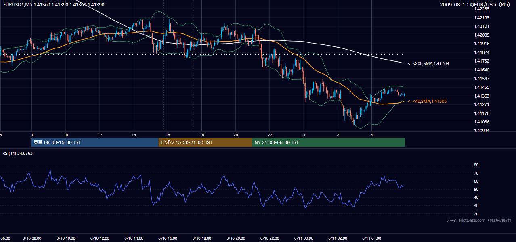
Task: Click the 8/11 04:00 bottom time label
Action: 372,238
